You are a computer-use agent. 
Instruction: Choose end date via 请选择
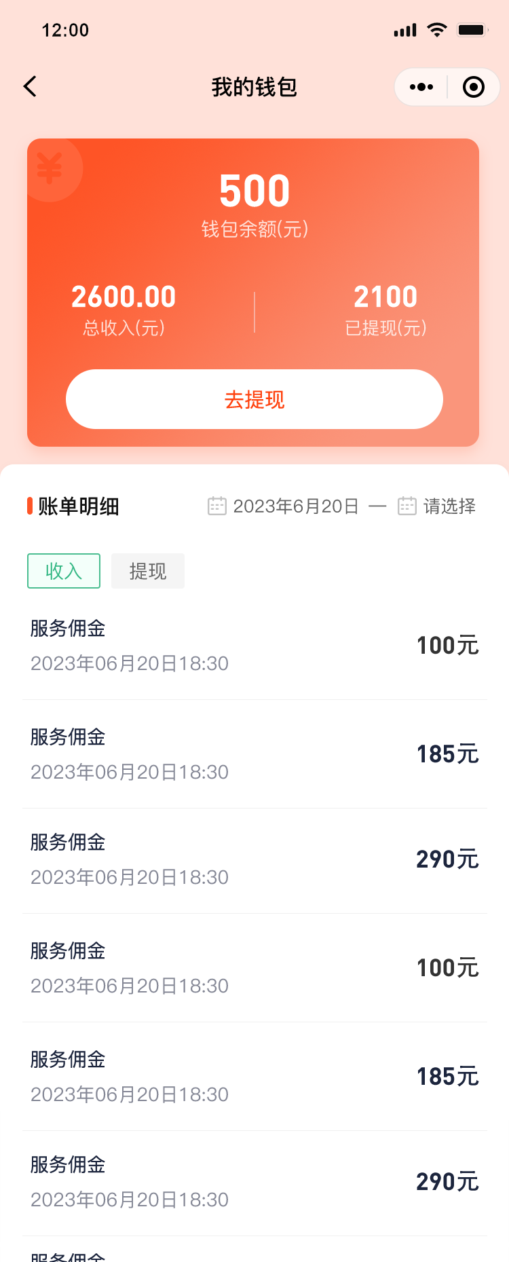coord(449,506)
